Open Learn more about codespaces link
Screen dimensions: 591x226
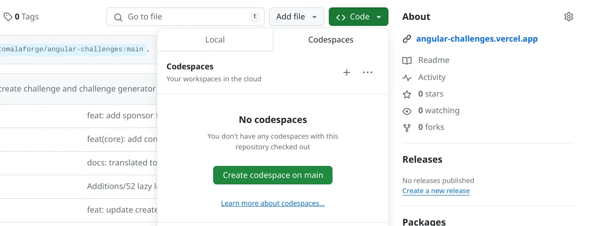click(x=273, y=203)
